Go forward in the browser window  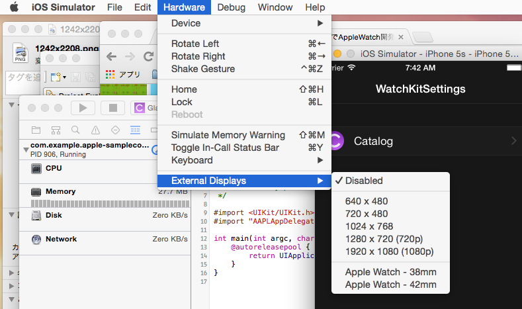pyautogui.click(x=130, y=57)
